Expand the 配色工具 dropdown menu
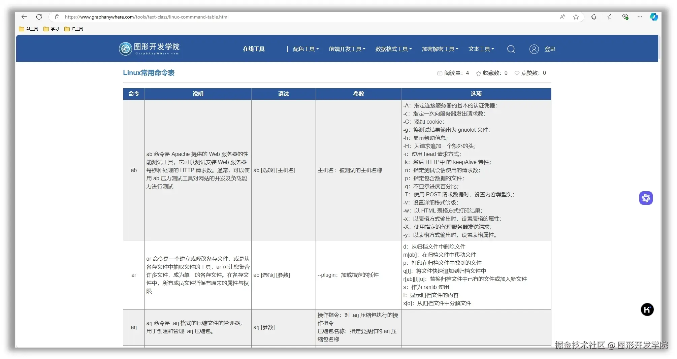The height and width of the screenshot is (359, 677). (x=306, y=49)
